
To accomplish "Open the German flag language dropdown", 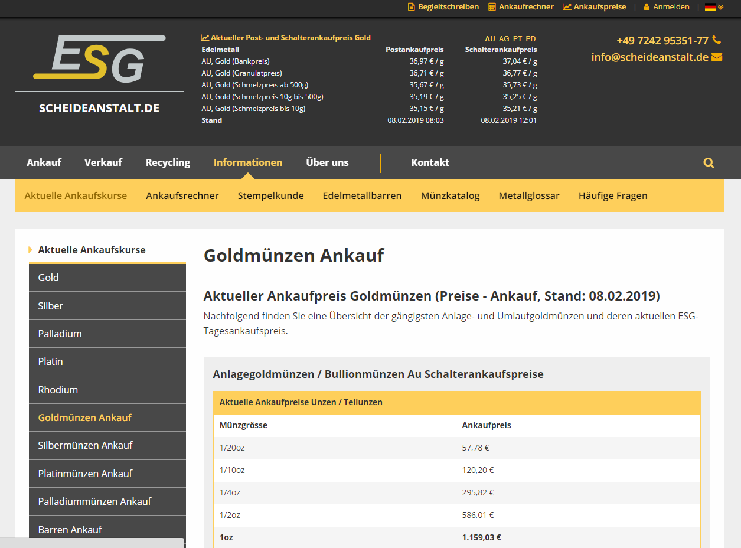I will coord(713,7).
